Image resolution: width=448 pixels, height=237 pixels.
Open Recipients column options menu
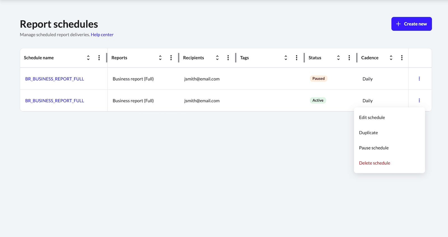tap(228, 58)
